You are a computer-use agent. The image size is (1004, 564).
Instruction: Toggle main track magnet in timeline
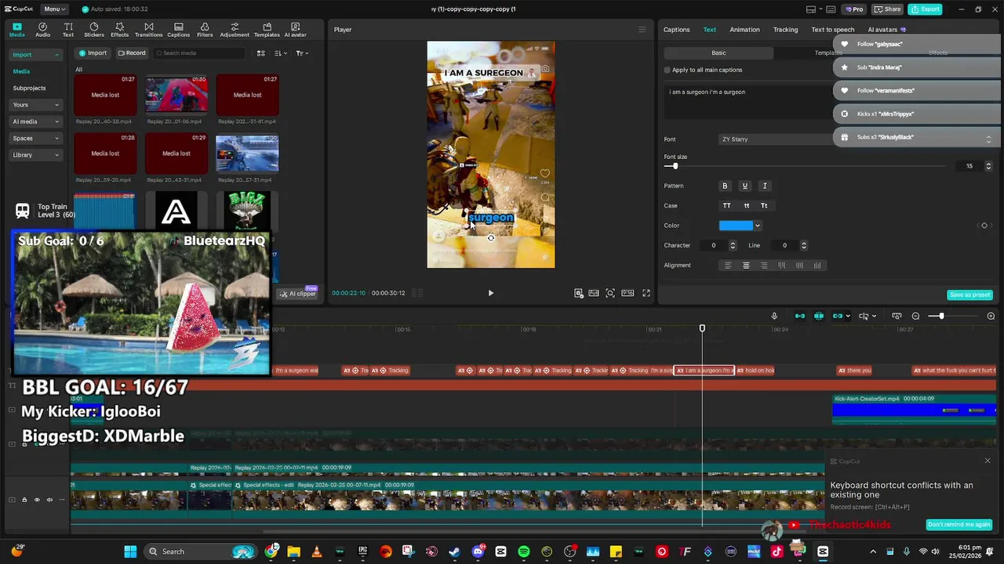[800, 316]
